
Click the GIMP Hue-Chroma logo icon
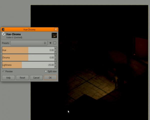tap(3, 34)
